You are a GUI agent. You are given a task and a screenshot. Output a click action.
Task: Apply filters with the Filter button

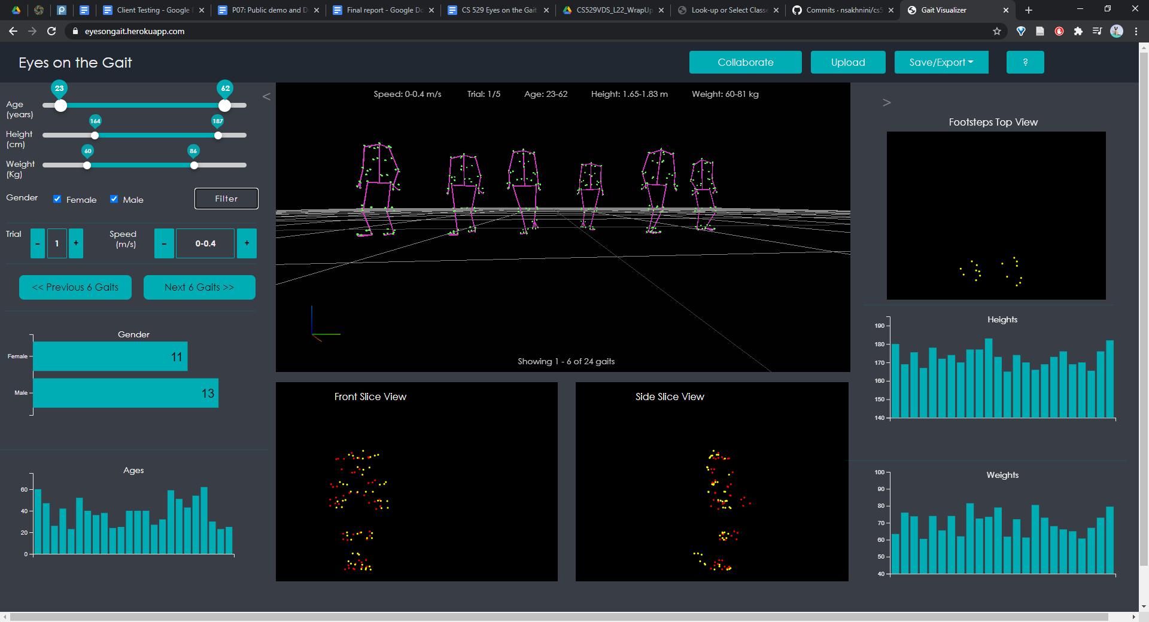[226, 199]
